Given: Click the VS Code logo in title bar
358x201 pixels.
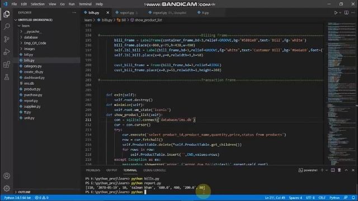Looking at the screenshot, I should pos(6,4).
